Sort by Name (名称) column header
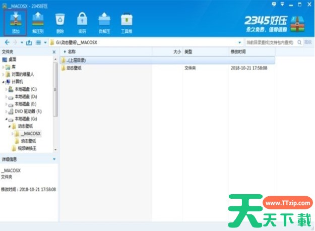Viewport: 315px width, 231px height. coord(106,52)
